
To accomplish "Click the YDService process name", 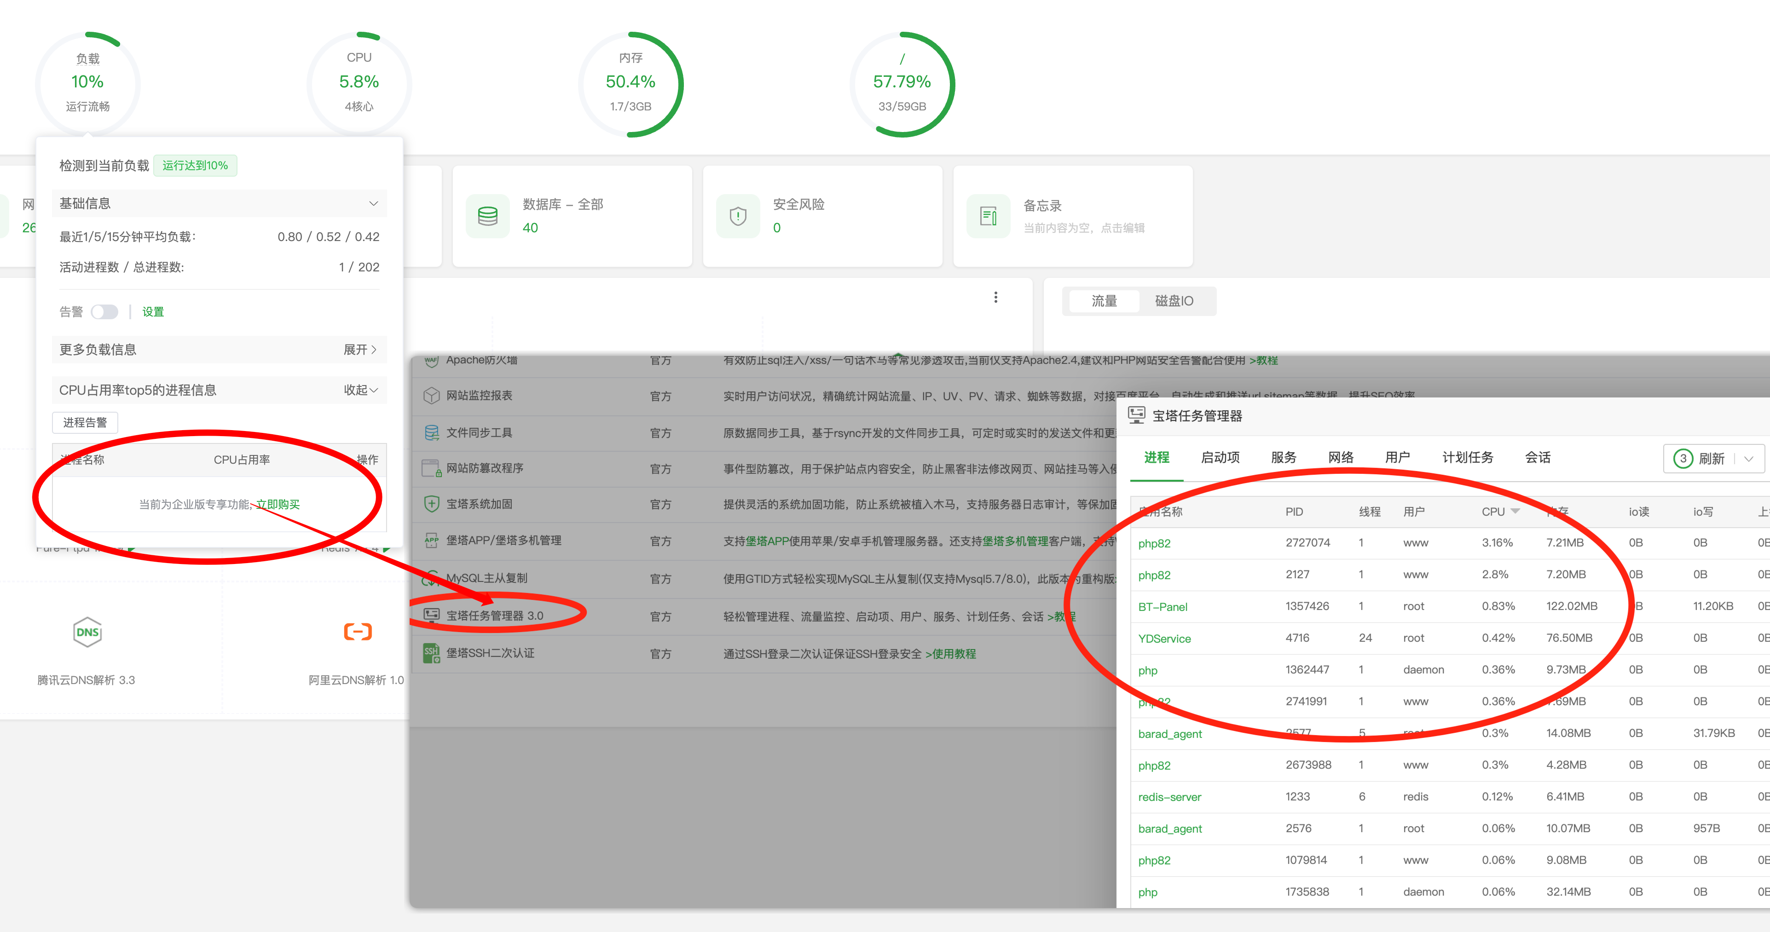I will 1165,639.
